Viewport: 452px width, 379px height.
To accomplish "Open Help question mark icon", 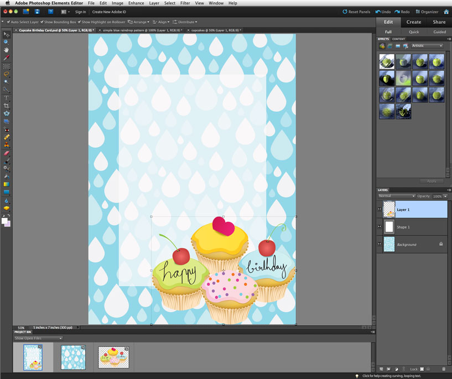I will coord(50,12).
